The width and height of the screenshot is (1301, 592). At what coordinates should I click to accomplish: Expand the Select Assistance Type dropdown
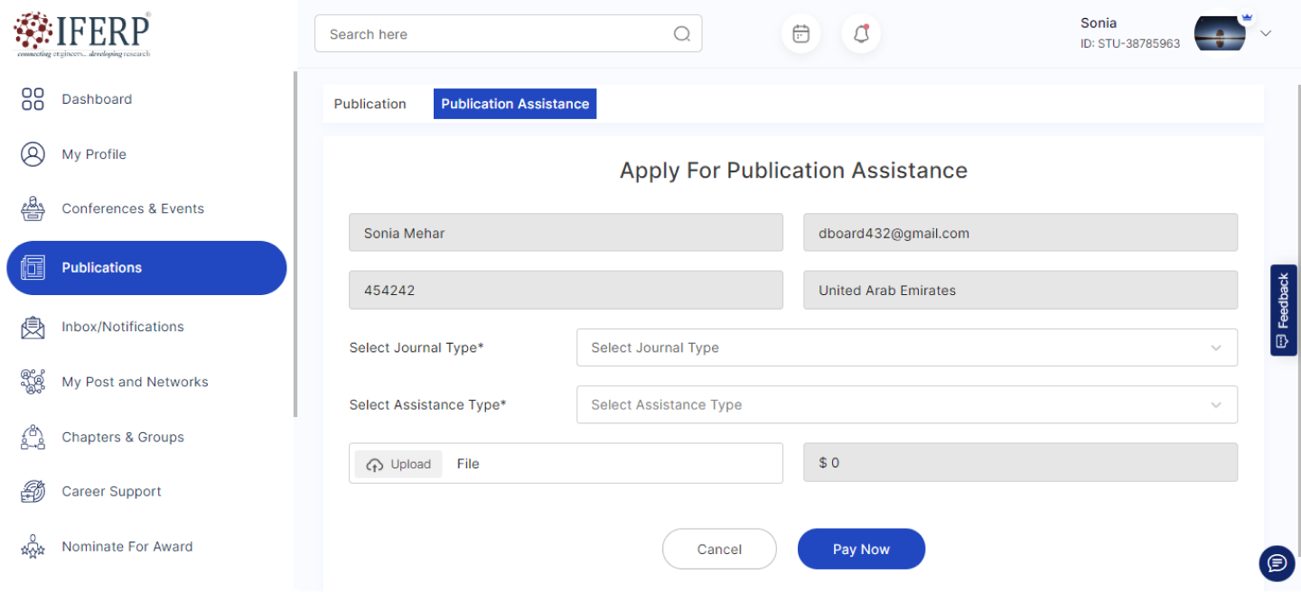[906, 405]
